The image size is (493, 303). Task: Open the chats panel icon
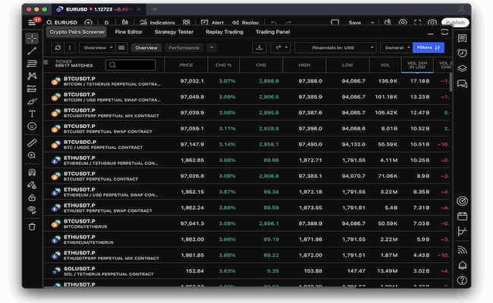click(462, 83)
